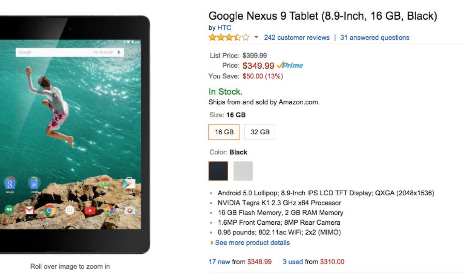Choose the white color swatch
464x278 pixels.
[243, 171]
